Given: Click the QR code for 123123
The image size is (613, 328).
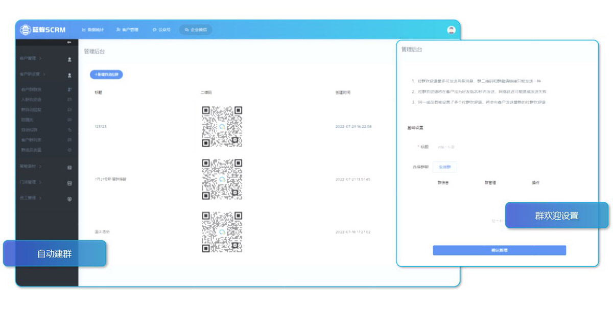Looking at the screenshot, I should point(222,126).
